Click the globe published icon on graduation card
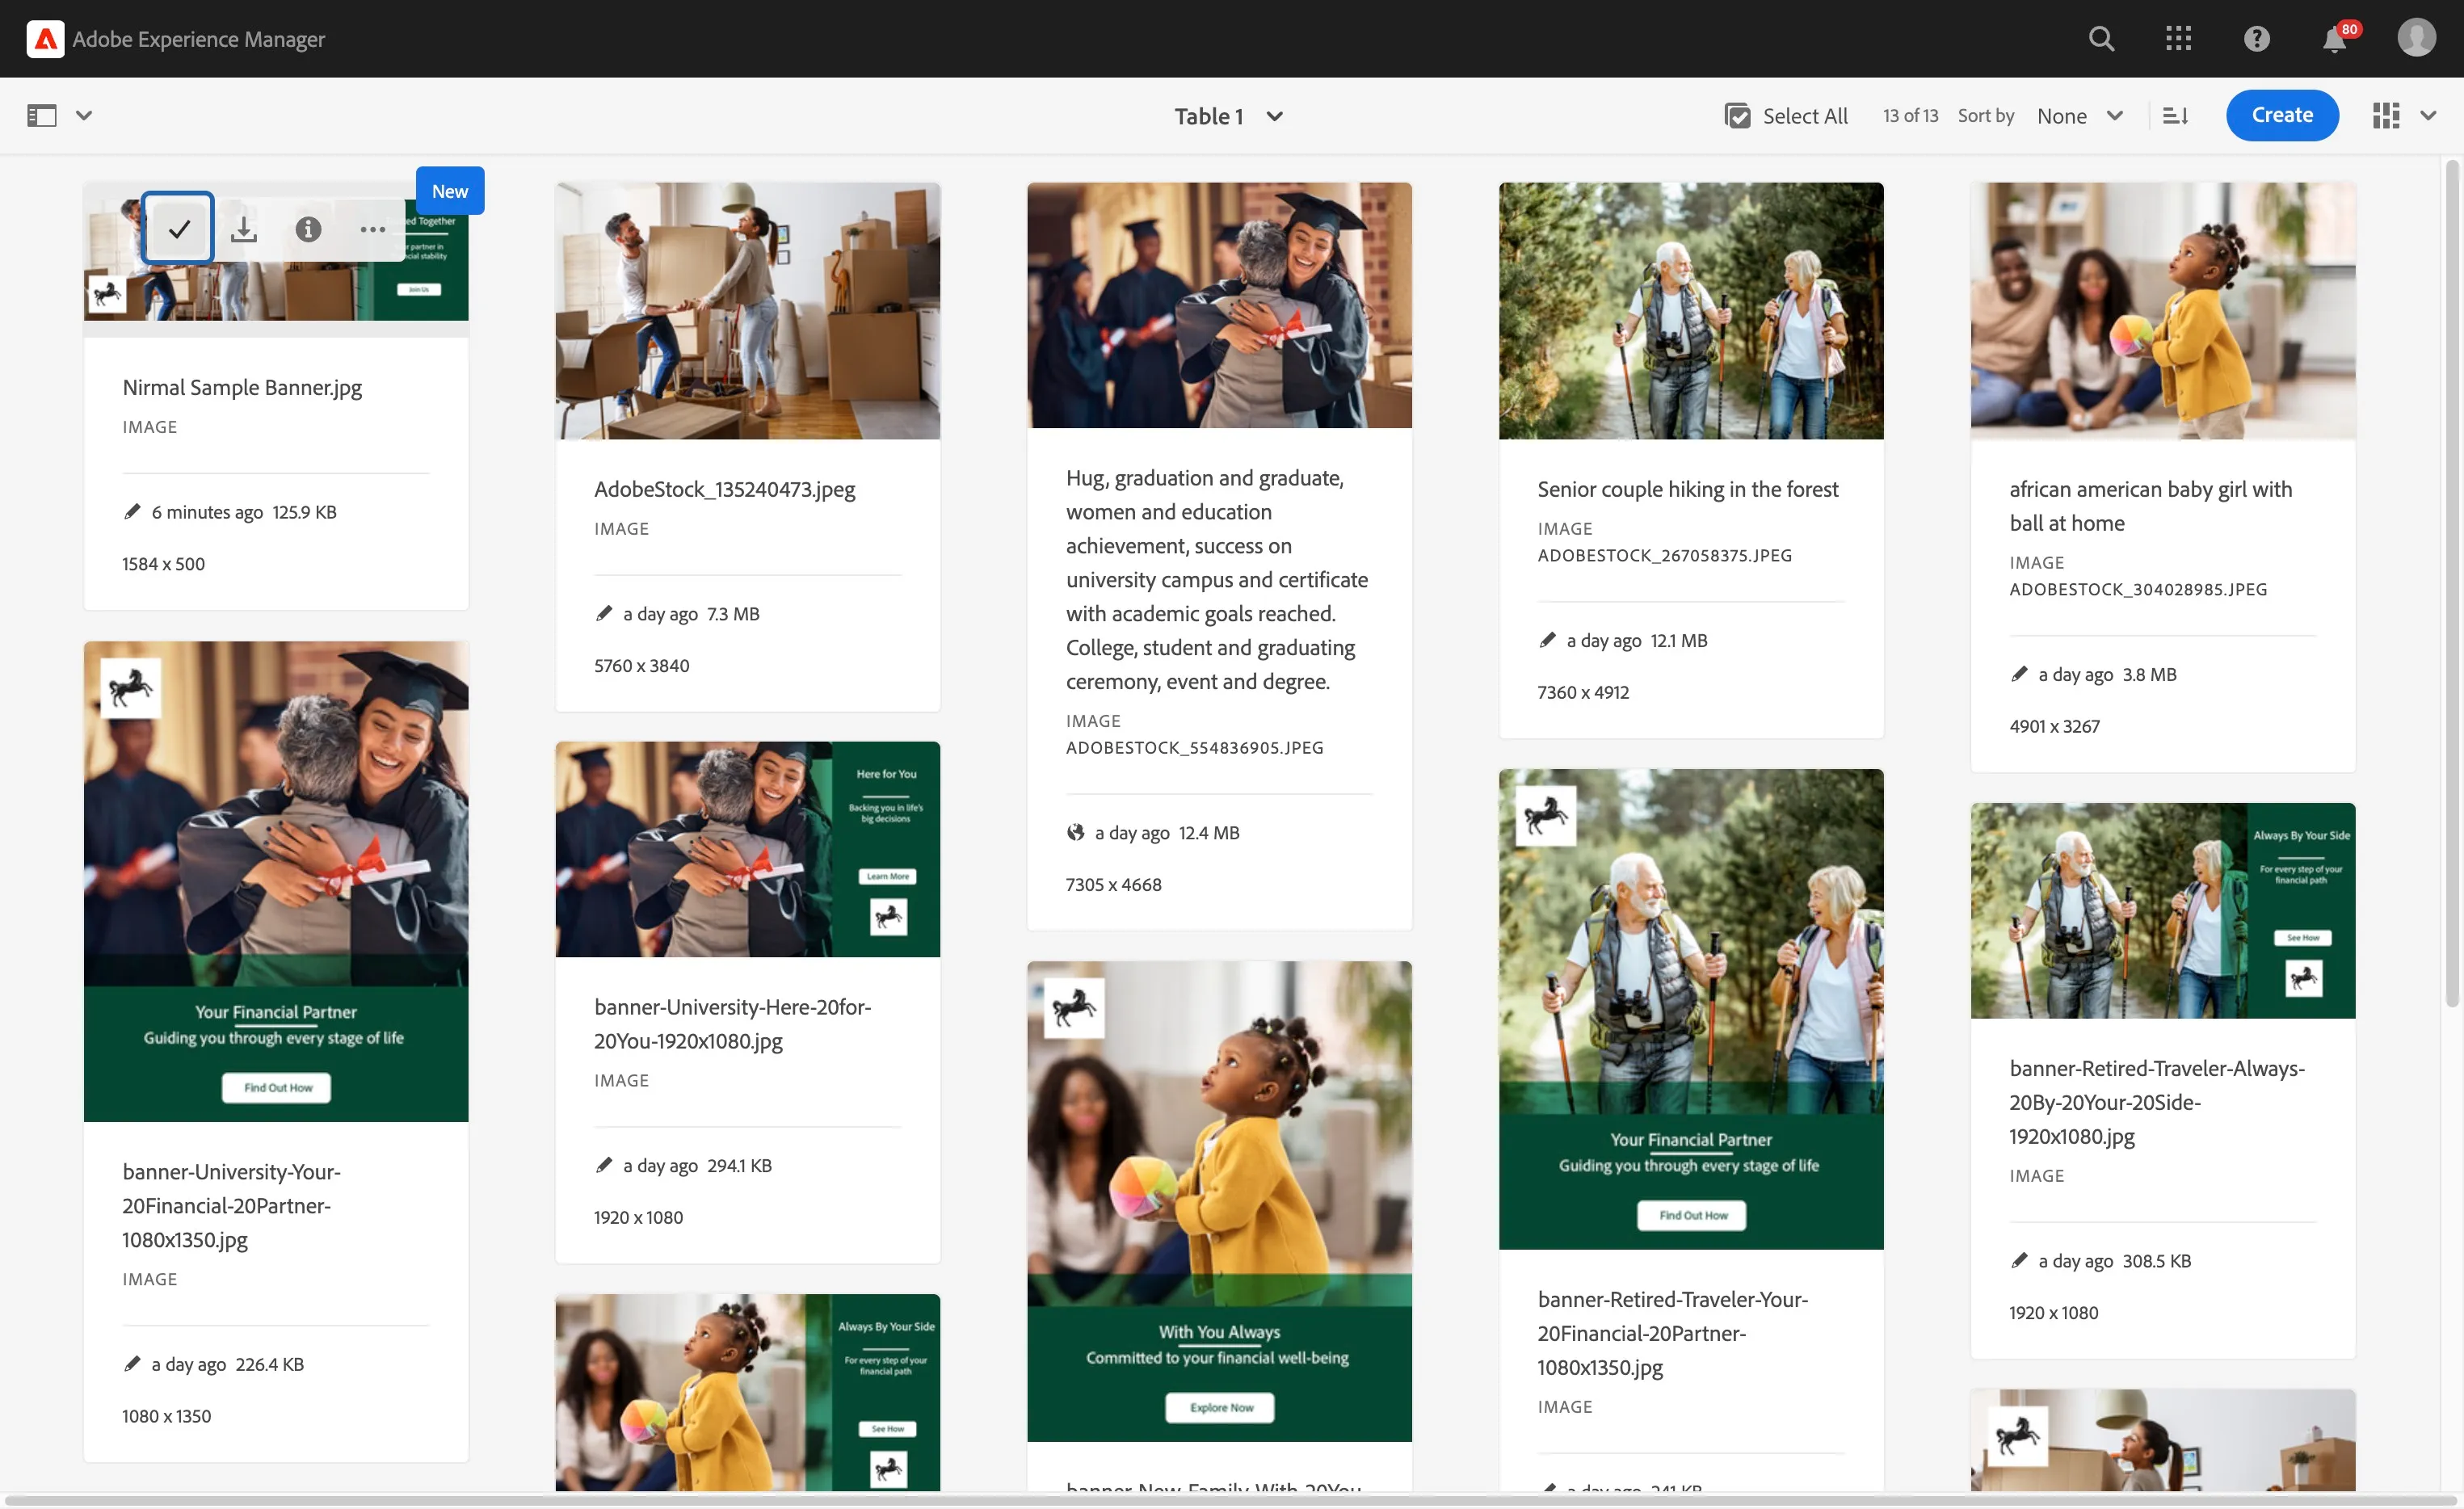Viewport: 2464px width, 1509px height. [1075, 832]
